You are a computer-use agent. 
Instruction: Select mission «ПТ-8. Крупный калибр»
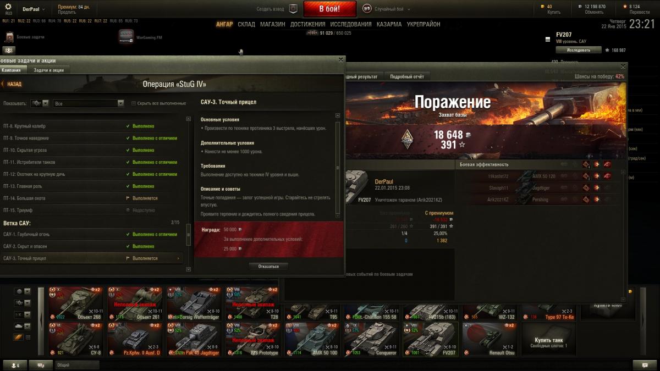(x=91, y=126)
